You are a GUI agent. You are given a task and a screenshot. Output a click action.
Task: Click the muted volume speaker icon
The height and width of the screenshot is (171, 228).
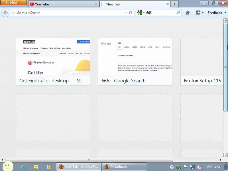click(x=199, y=167)
